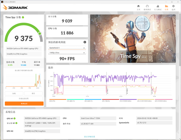This screenshot has width=181, height=140.
Task: Toggle the GPU memory clock legend
Action: (146, 100)
